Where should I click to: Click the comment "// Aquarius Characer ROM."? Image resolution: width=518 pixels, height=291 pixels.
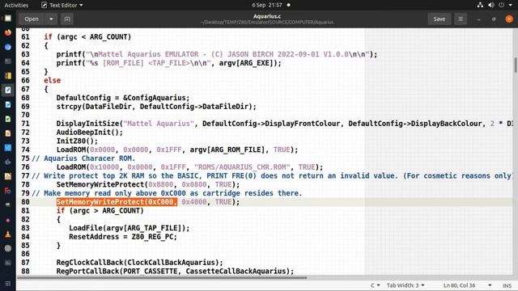point(83,158)
